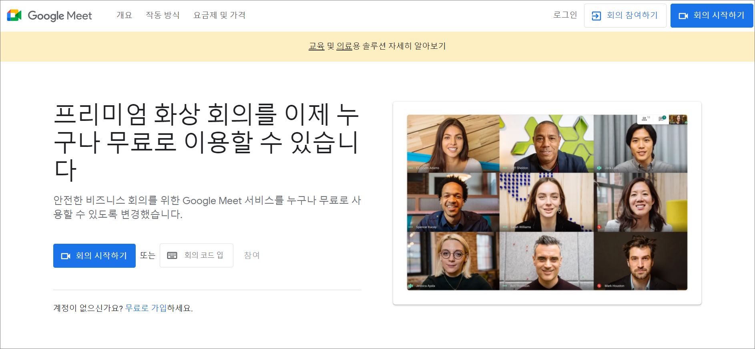Click the chat icon in preview image

(x=662, y=119)
